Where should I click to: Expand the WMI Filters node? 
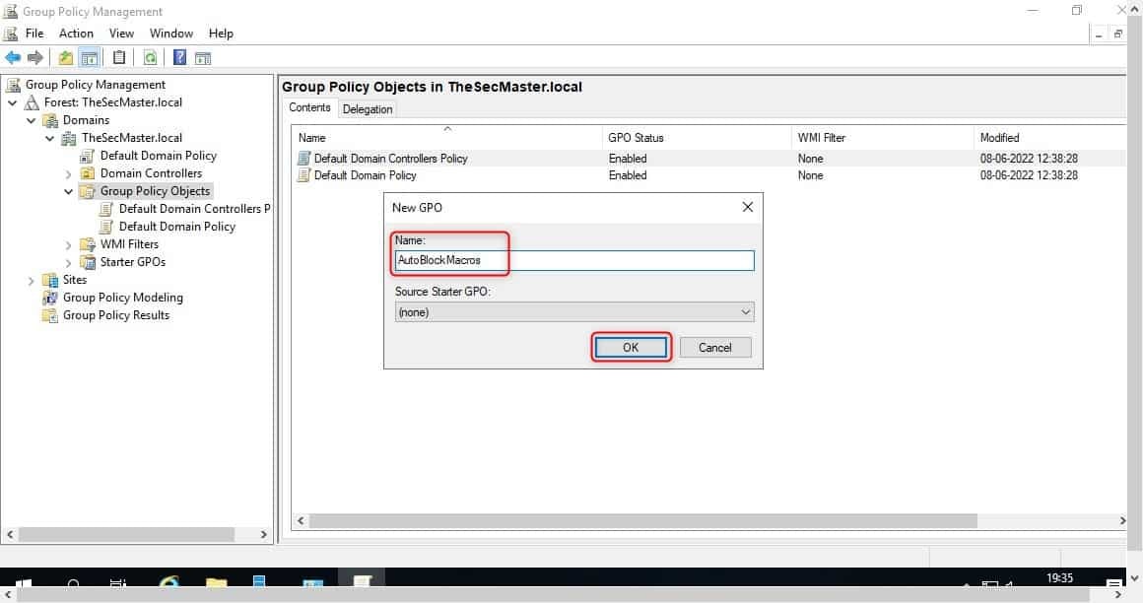(69, 245)
